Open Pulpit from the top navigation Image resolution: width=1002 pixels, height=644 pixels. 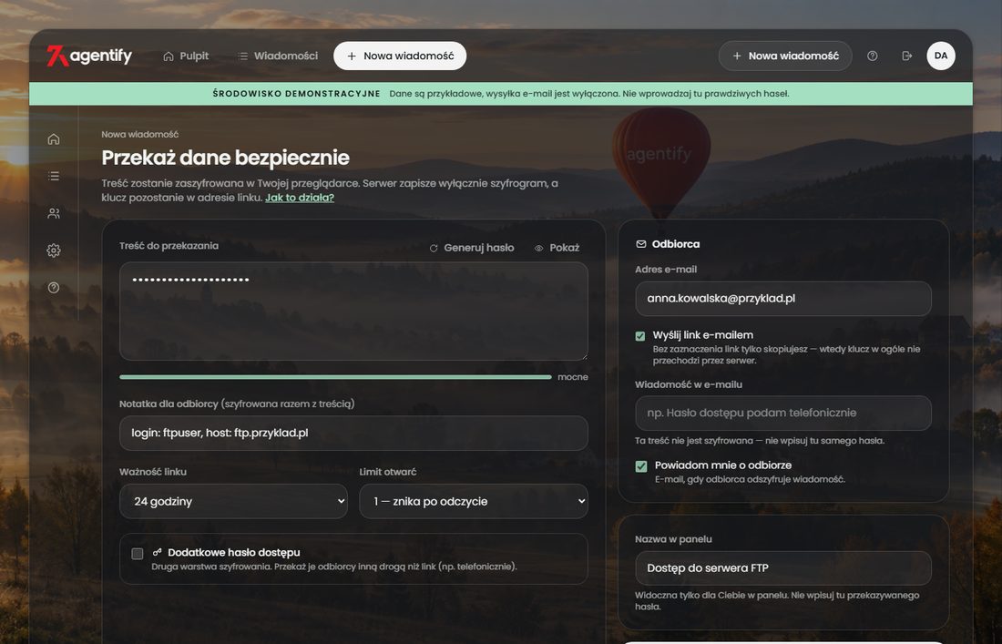coord(186,56)
